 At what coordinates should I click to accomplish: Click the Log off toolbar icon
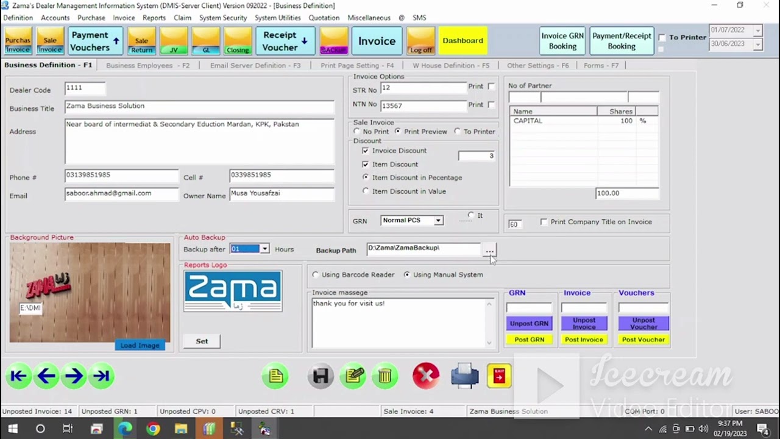[x=420, y=41]
